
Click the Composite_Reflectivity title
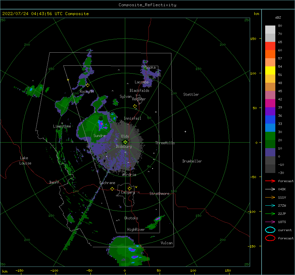147,5
